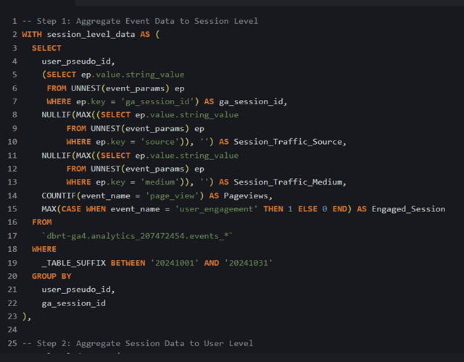Click line number 17 in the gutter
The height and width of the screenshot is (362, 464).
tap(12, 236)
